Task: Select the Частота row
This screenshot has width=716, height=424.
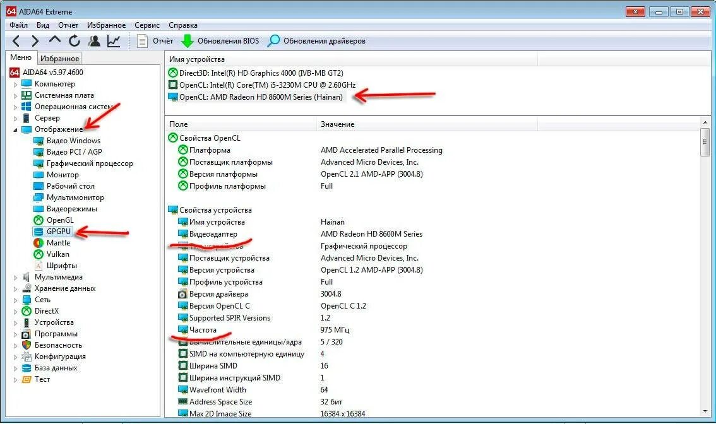Action: tap(433, 330)
